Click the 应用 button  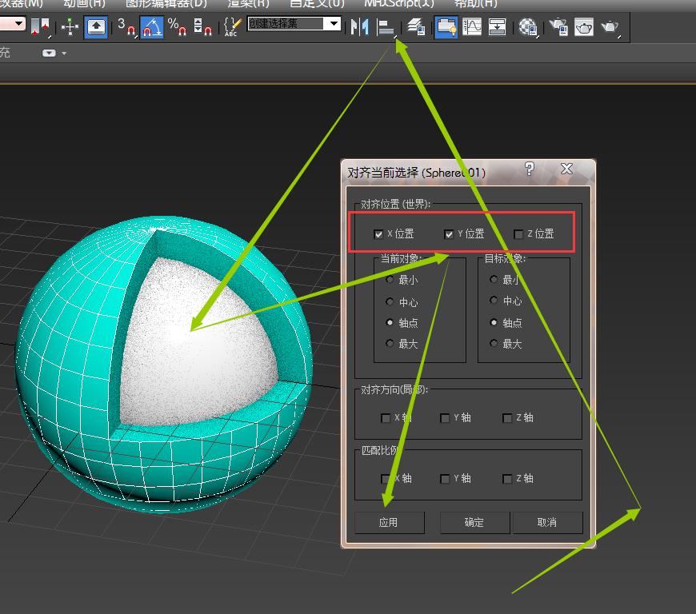point(388,522)
